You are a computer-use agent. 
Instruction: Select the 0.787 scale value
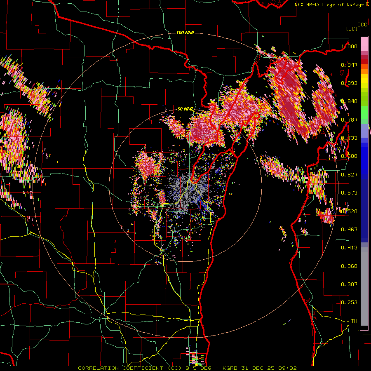pos(349,120)
